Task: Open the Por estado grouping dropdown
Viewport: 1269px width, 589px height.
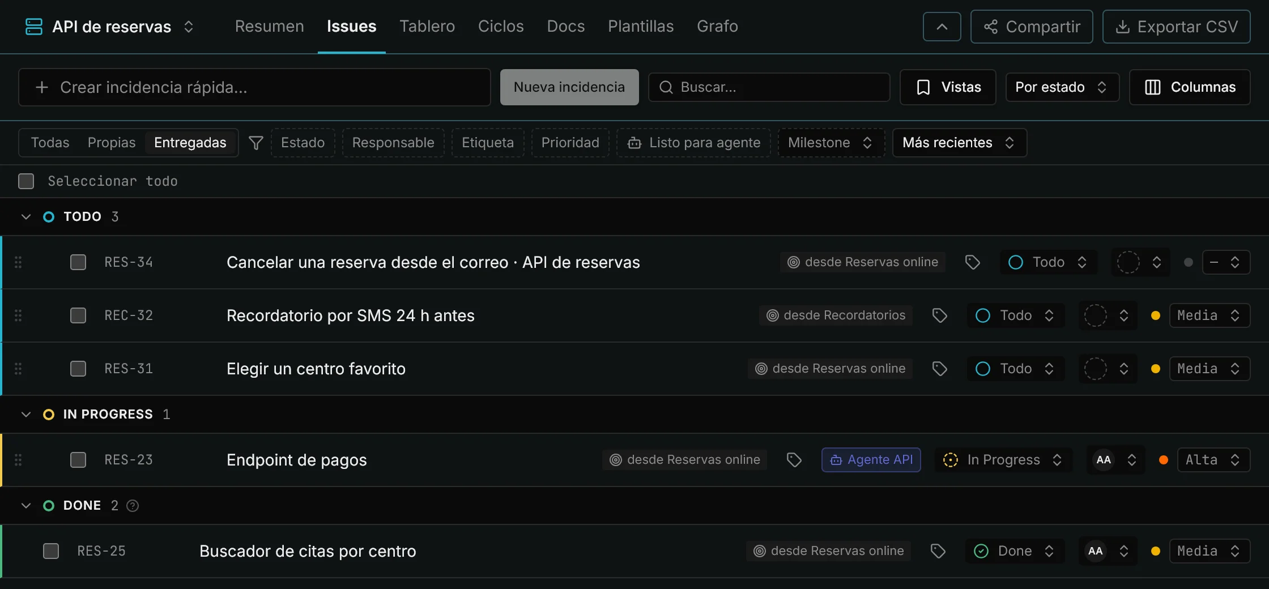Action: point(1062,87)
